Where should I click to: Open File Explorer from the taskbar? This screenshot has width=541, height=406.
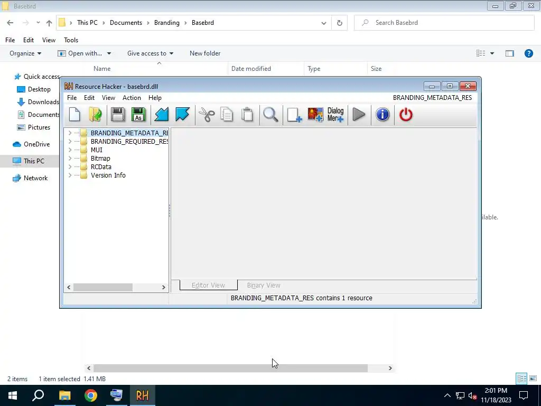[64, 395]
